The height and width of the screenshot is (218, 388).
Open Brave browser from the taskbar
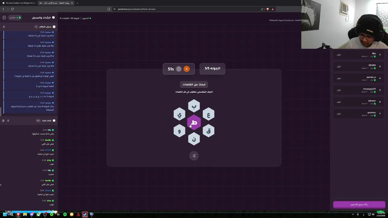(x=18, y=215)
